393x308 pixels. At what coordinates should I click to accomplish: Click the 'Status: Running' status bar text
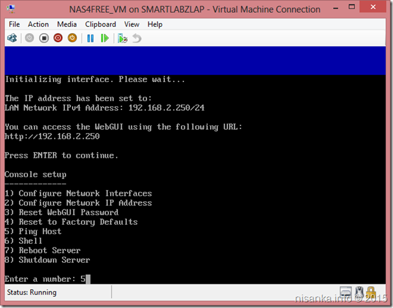point(32,292)
